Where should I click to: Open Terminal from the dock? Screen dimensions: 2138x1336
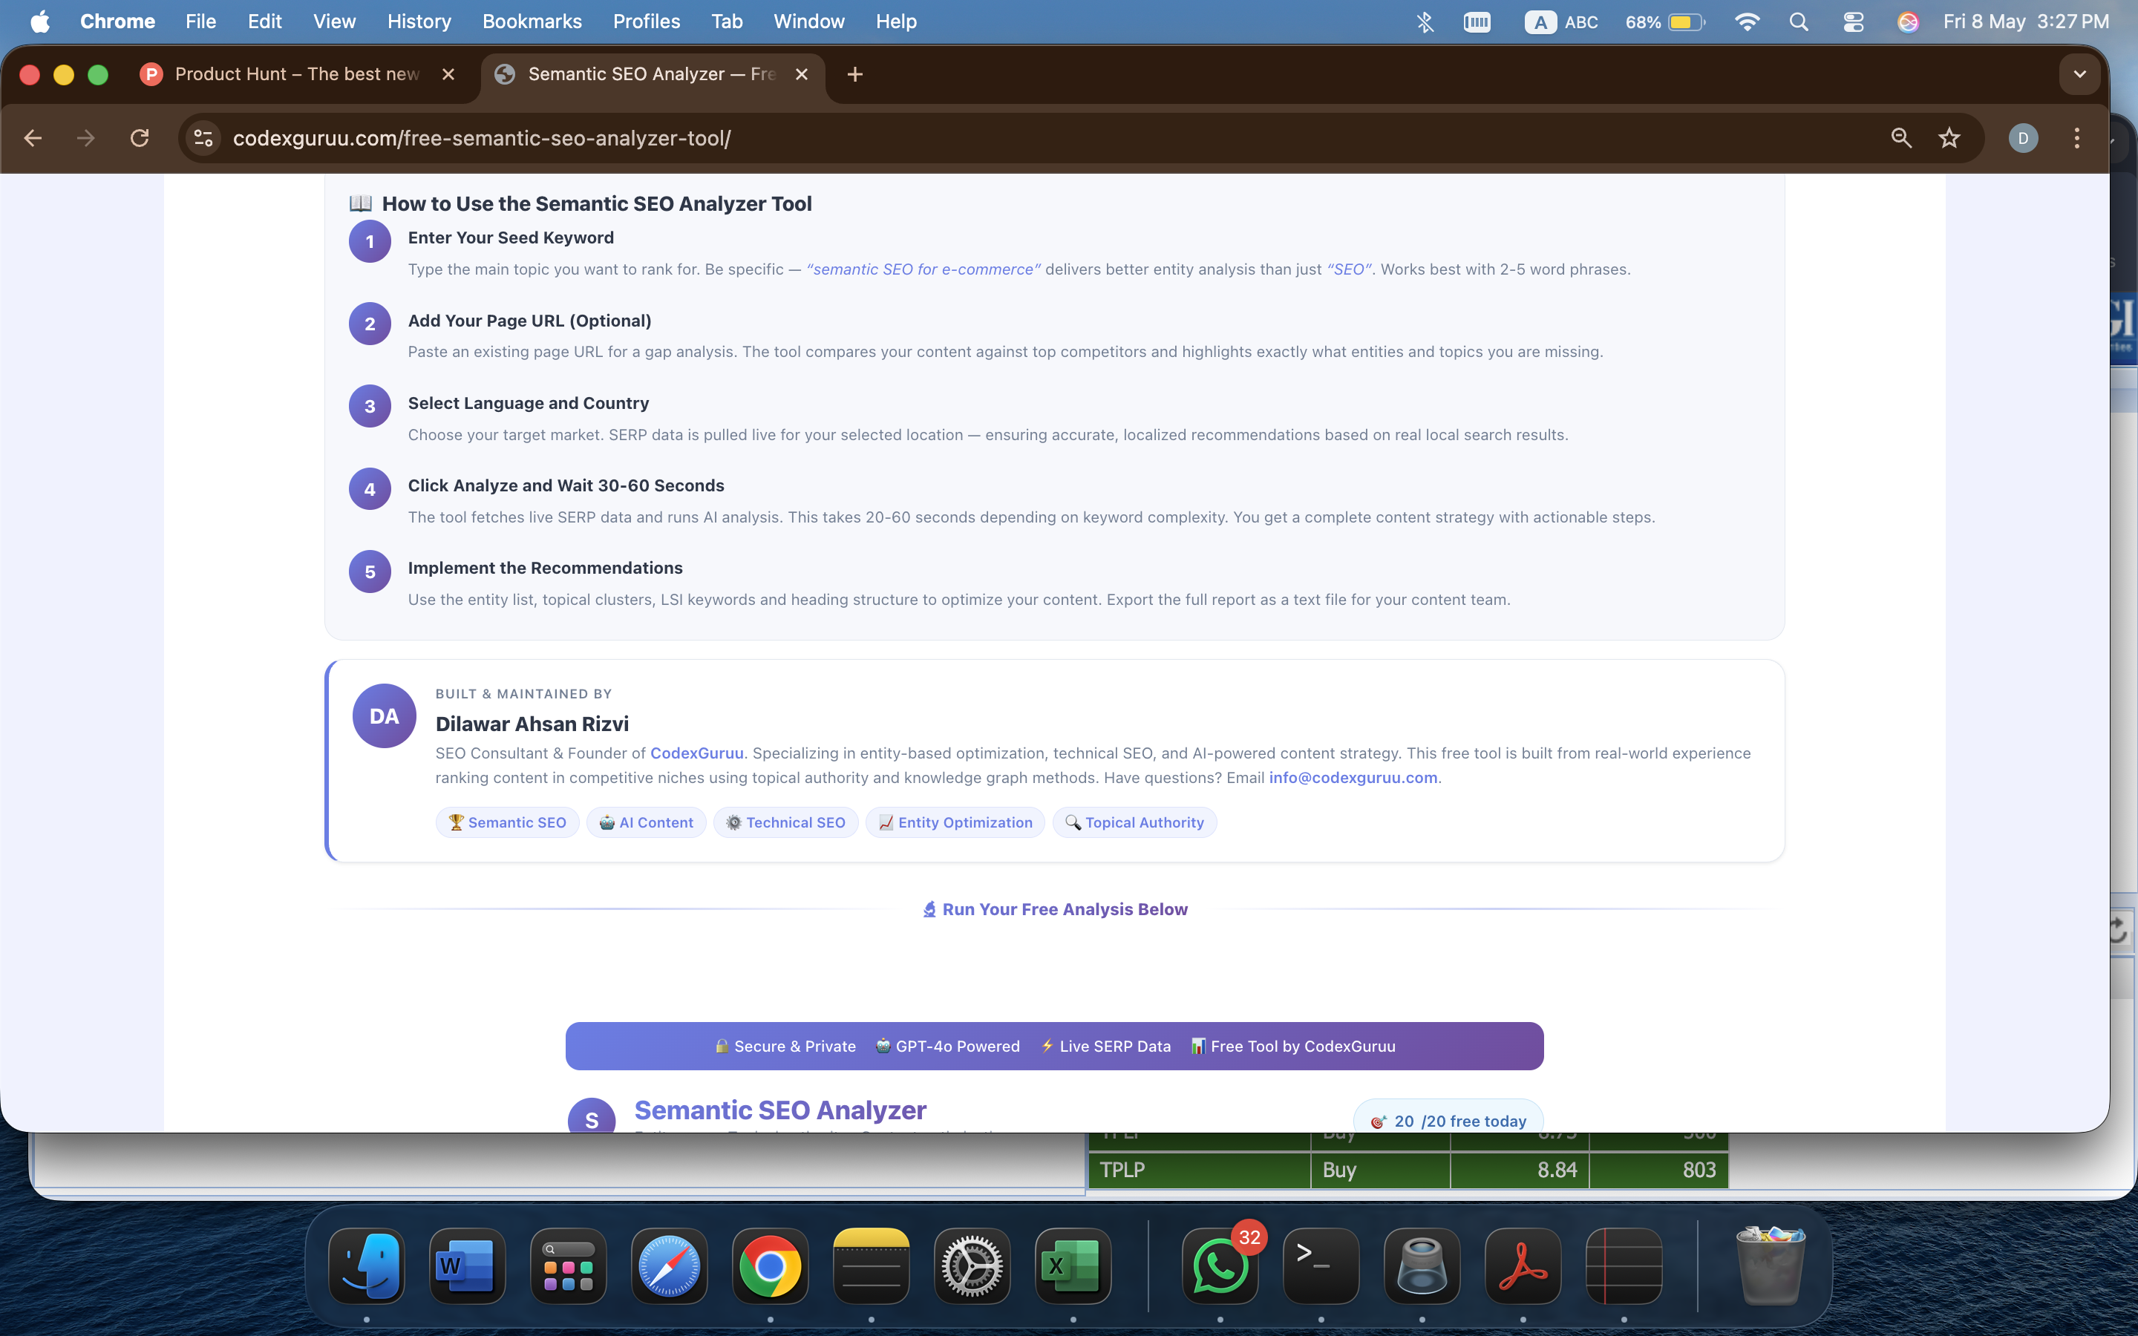[x=1321, y=1266]
